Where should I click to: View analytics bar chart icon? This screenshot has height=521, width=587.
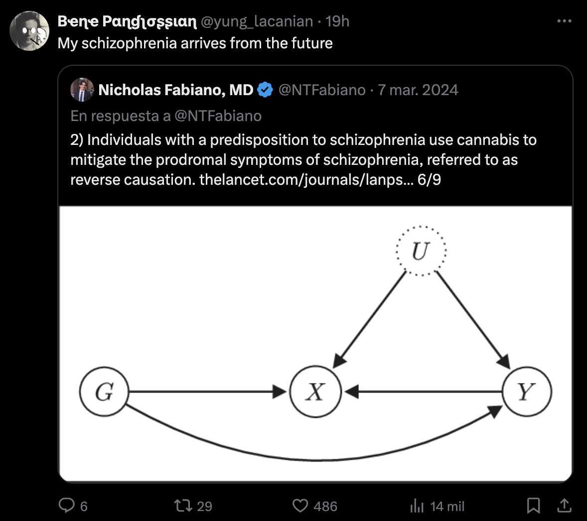coord(417,506)
